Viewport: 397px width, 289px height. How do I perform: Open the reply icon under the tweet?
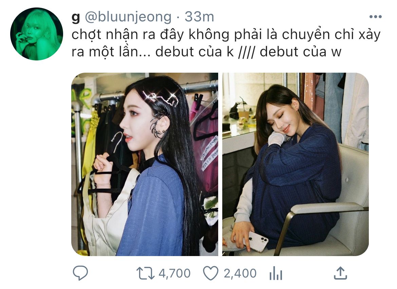tap(80, 273)
